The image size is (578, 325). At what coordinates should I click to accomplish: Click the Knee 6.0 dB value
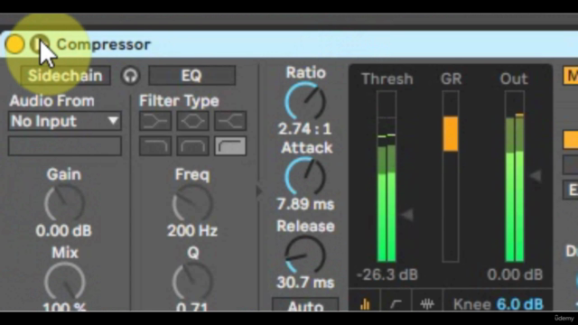[x=520, y=304]
